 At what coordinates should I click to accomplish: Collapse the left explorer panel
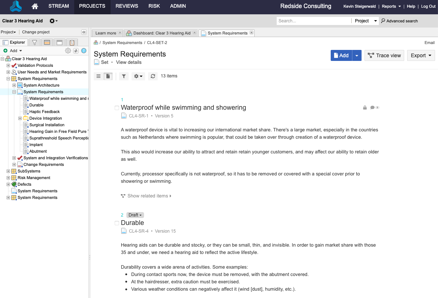tap(84, 32)
